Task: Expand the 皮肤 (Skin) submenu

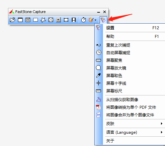Action: pyautogui.click(x=130, y=123)
